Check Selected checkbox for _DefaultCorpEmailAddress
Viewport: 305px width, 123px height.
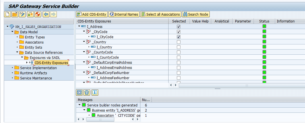click(x=179, y=62)
